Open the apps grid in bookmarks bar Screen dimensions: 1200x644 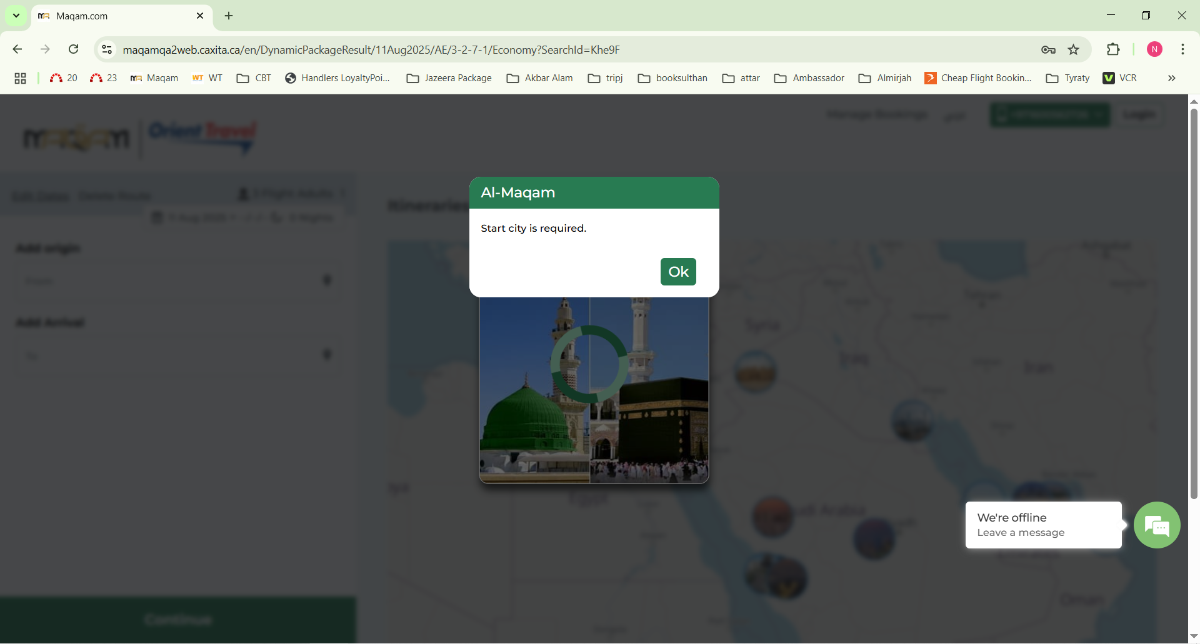[x=20, y=78]
